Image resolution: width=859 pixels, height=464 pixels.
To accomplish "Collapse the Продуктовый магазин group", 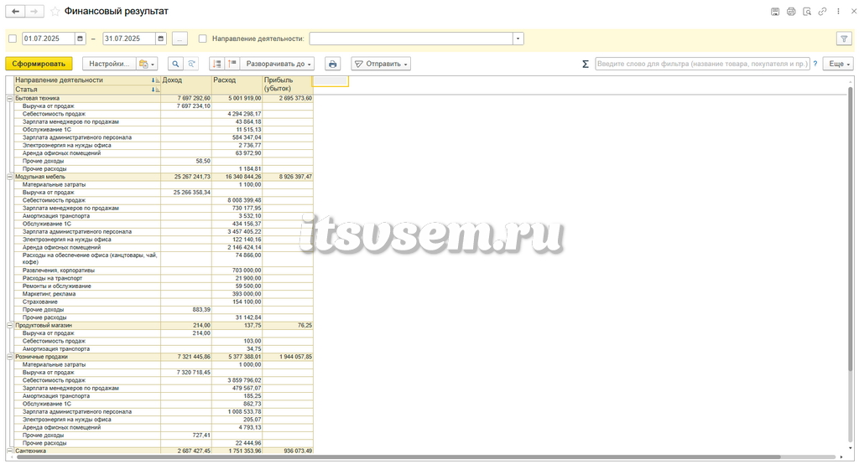I will click(x=9, y=326).
